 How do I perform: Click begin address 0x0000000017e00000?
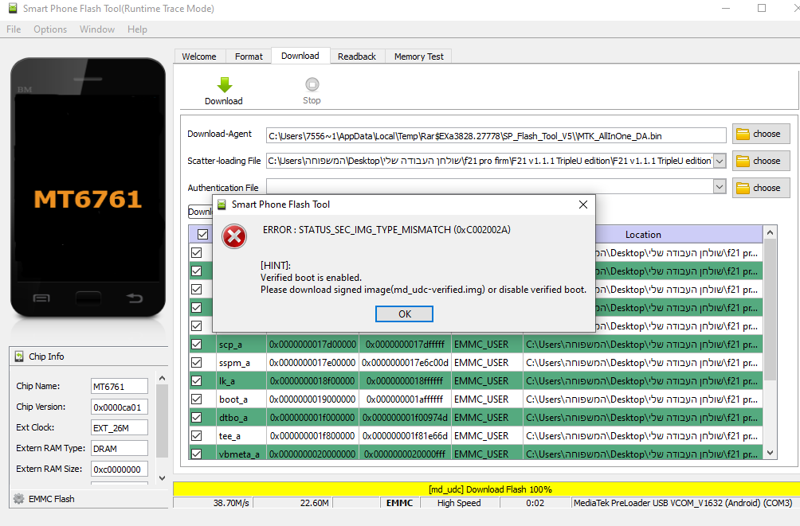[x=312, y=363]
